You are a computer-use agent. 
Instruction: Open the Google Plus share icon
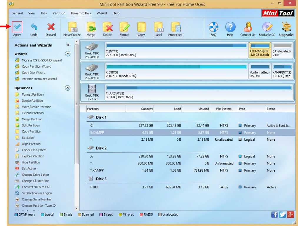pyautogui.click(x=291, y=215)
